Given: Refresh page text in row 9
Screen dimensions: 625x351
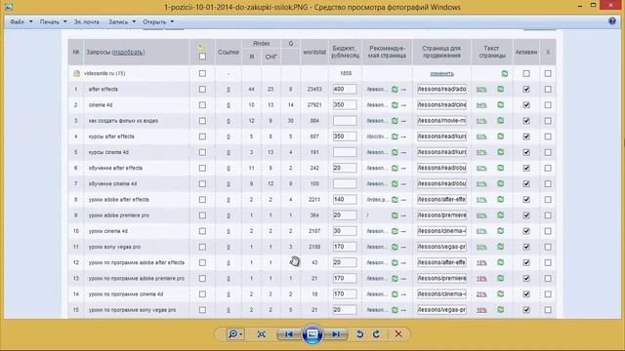Looking at the screenshot, I should (501, 215).
